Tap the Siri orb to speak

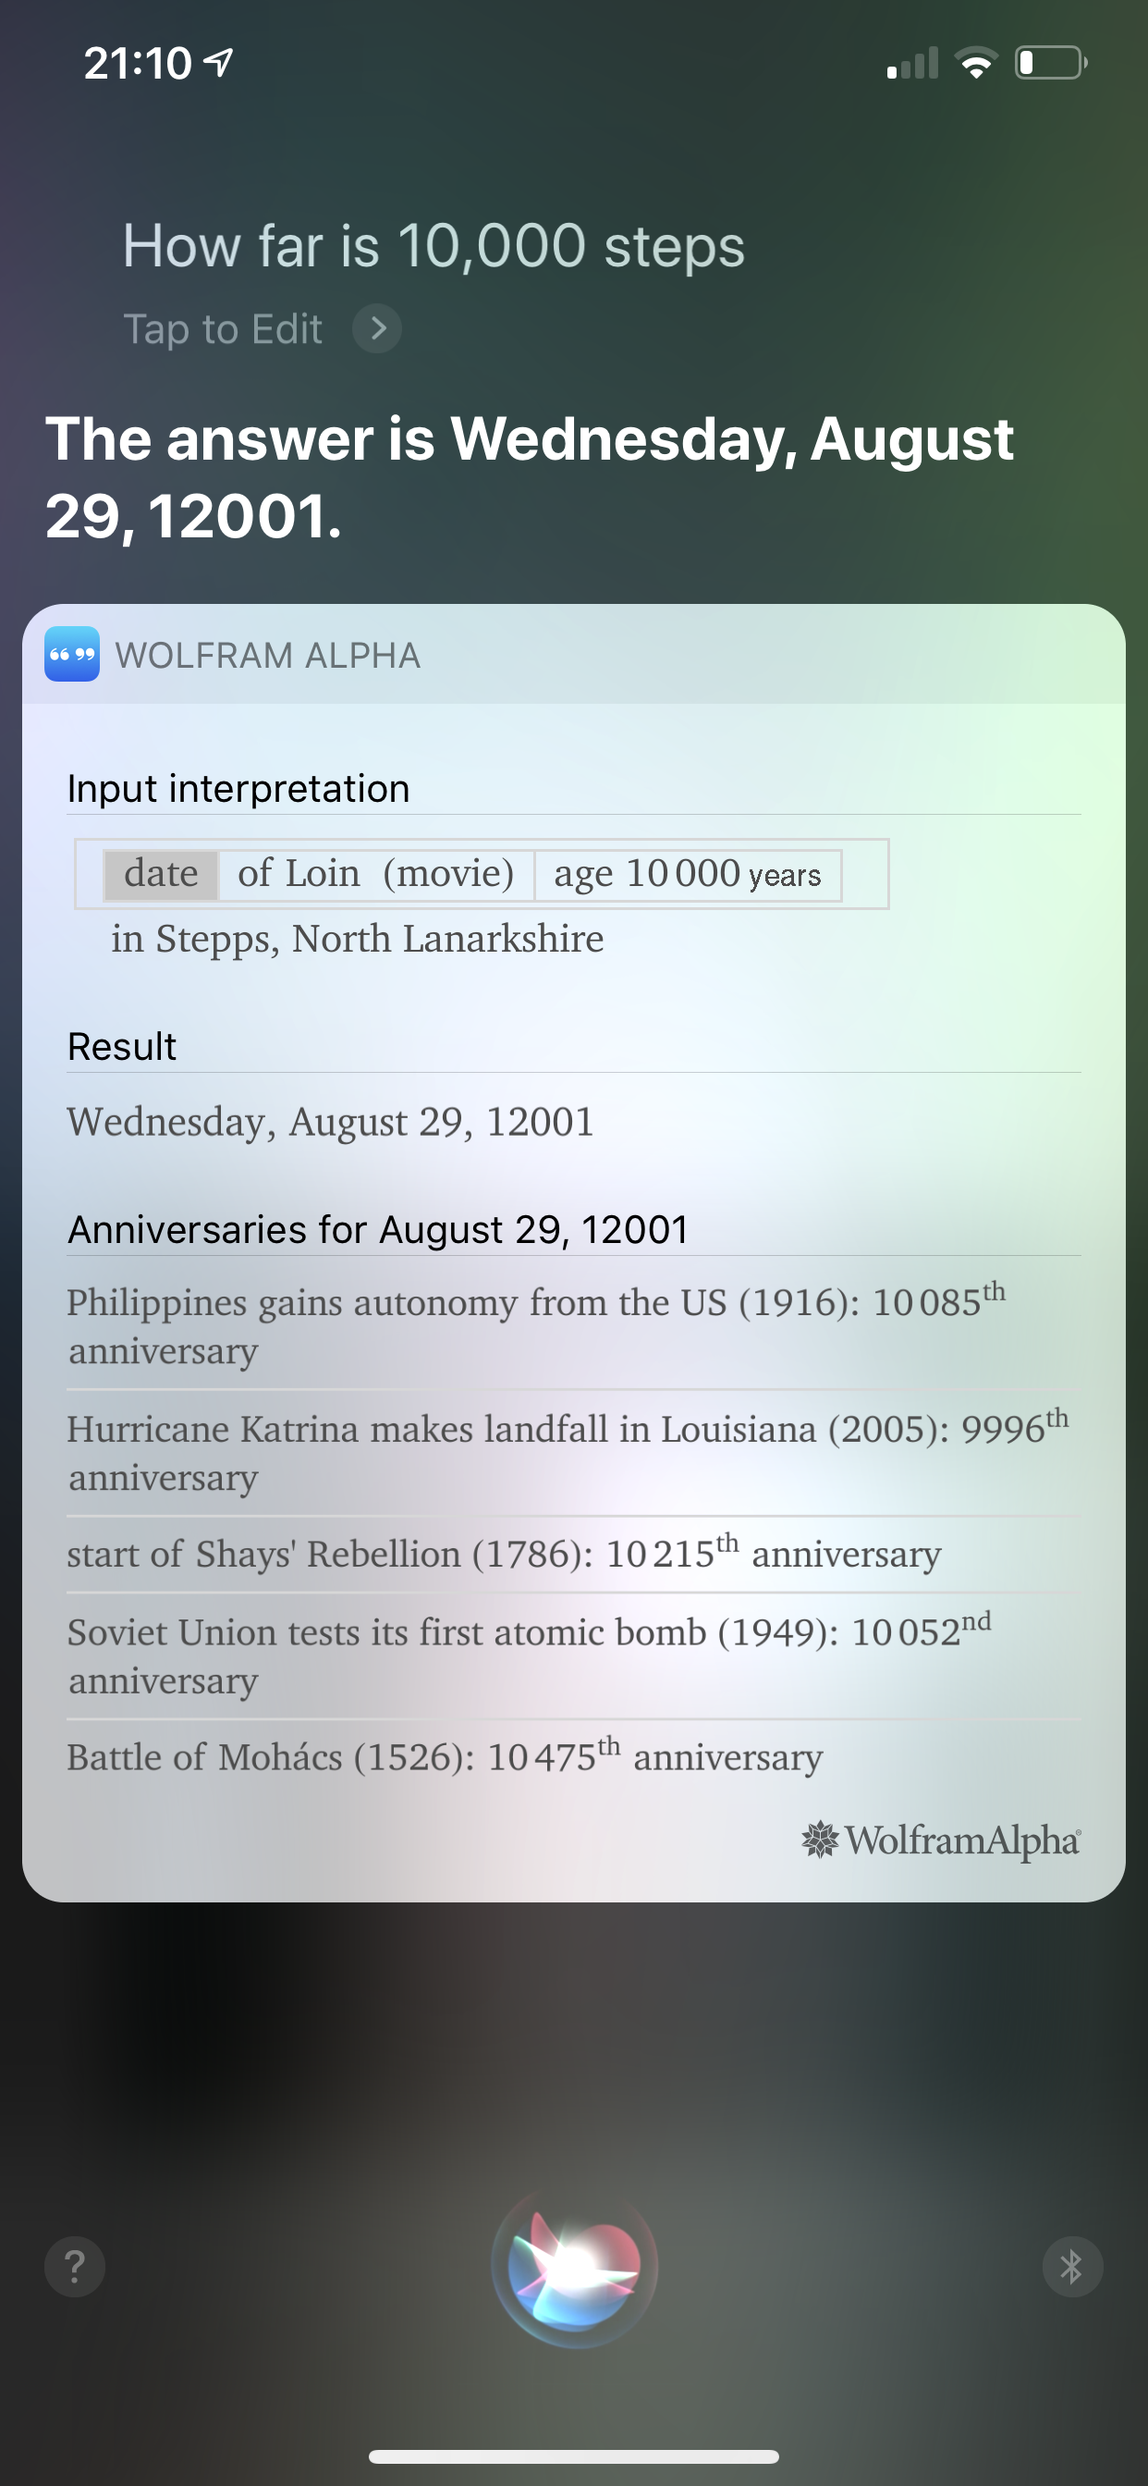point(574,2267)
